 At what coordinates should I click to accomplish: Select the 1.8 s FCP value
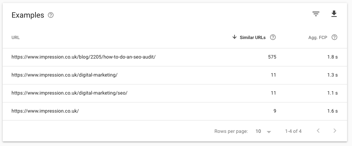click(x=332, y=57)
